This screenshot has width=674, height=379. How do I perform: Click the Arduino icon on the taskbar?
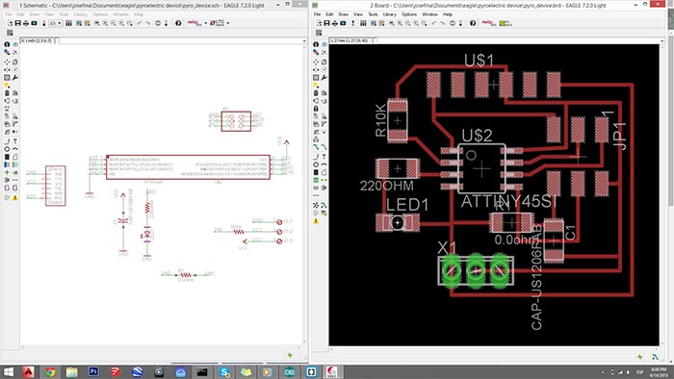[x=289, y=371]
